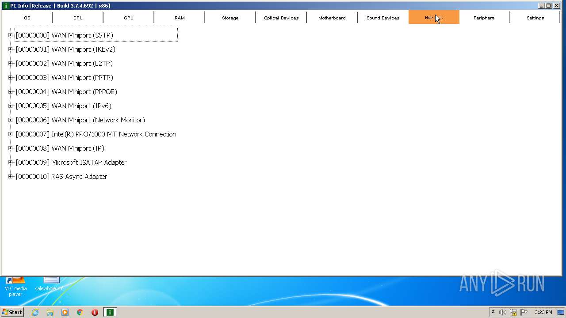Open Windows Media Player taskbar icon

click(65, 312)
